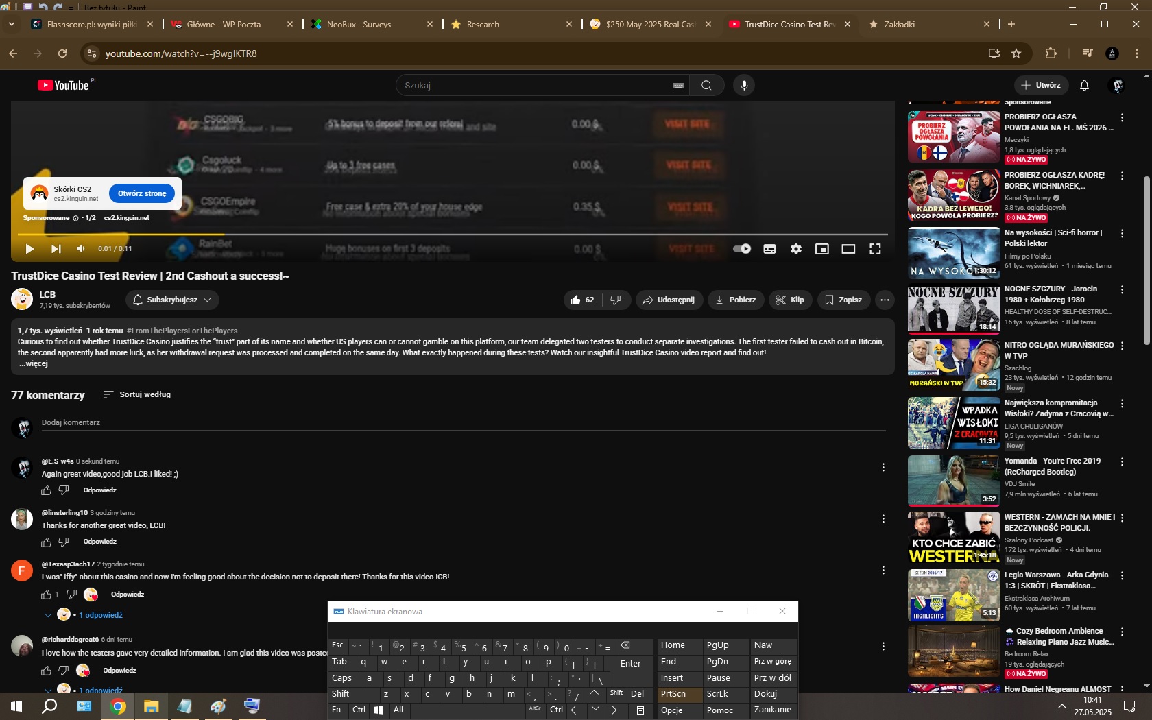Expand description with ...więcej
Screen dimensions: 1152x720
[33, 363]
